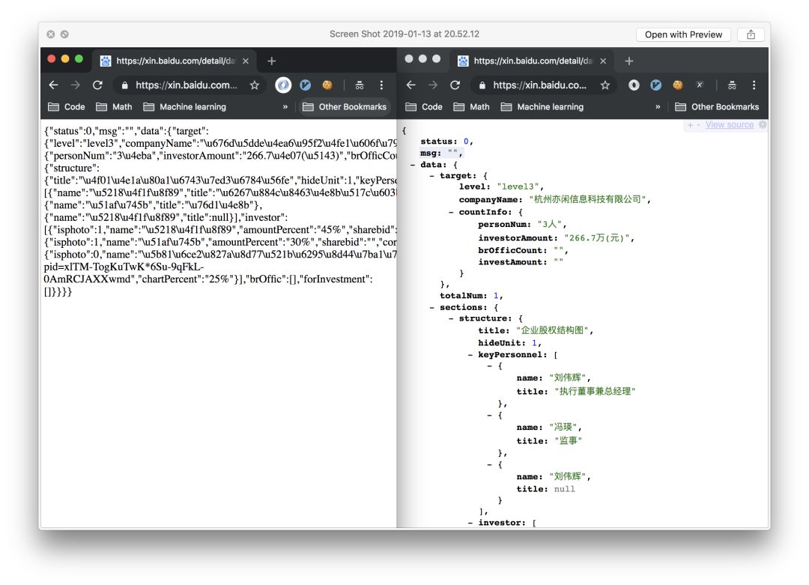Screen dimensions: 809x585
Task: Show hidden bookmarks in left browser
Action: 285,107
